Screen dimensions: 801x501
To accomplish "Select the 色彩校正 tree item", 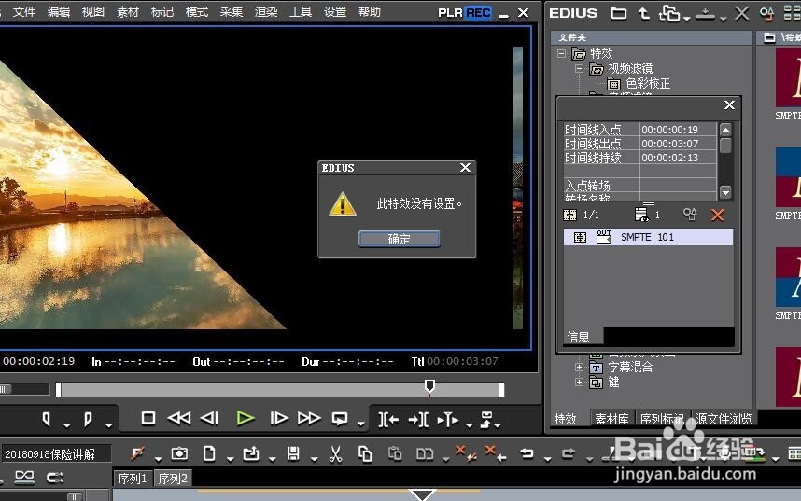I will (648, 83).
